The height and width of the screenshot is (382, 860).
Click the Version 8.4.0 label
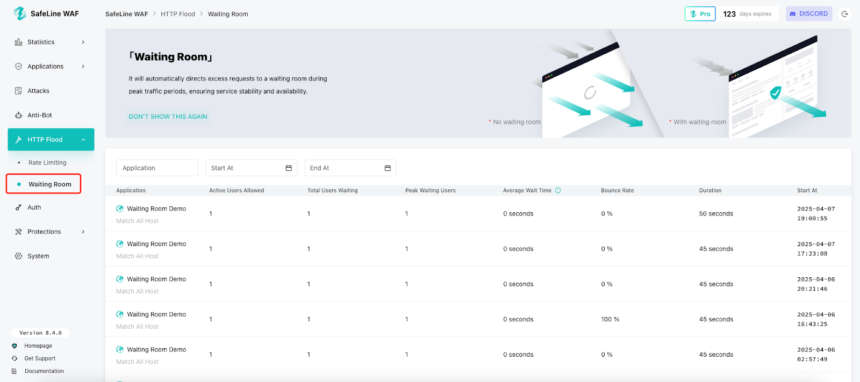pyautogui.click(x=40, y=333)
